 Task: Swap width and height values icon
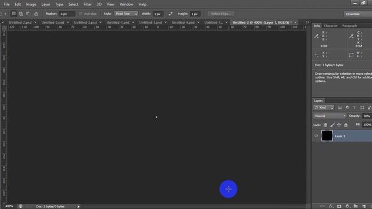(170, 14)
